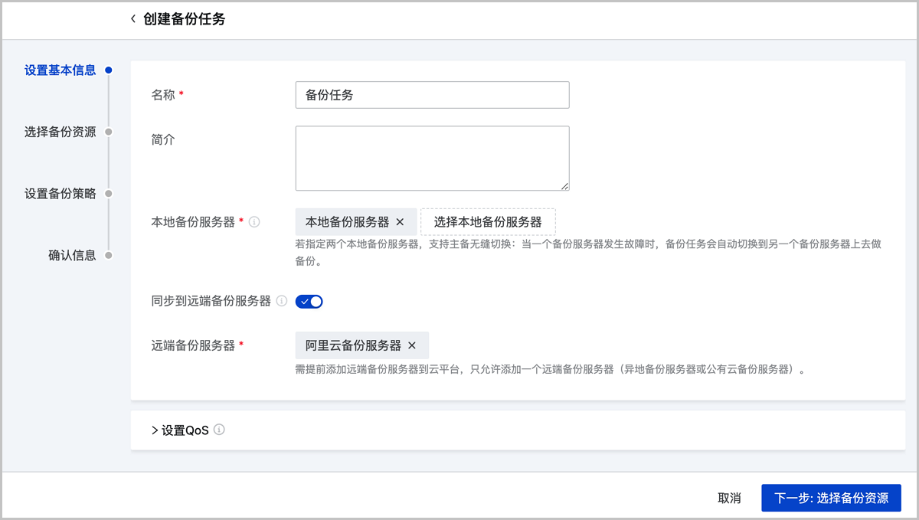Click the 取消 button
The height and width of the screenshot is (520, 919).
(729, 498)
